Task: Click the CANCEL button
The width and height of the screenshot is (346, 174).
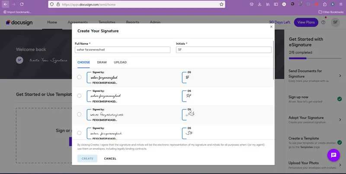Action: [110, 158]
